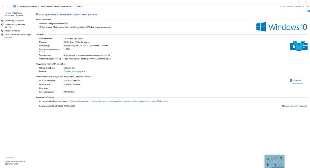Click the green circular tray icon

pos(281,165)
